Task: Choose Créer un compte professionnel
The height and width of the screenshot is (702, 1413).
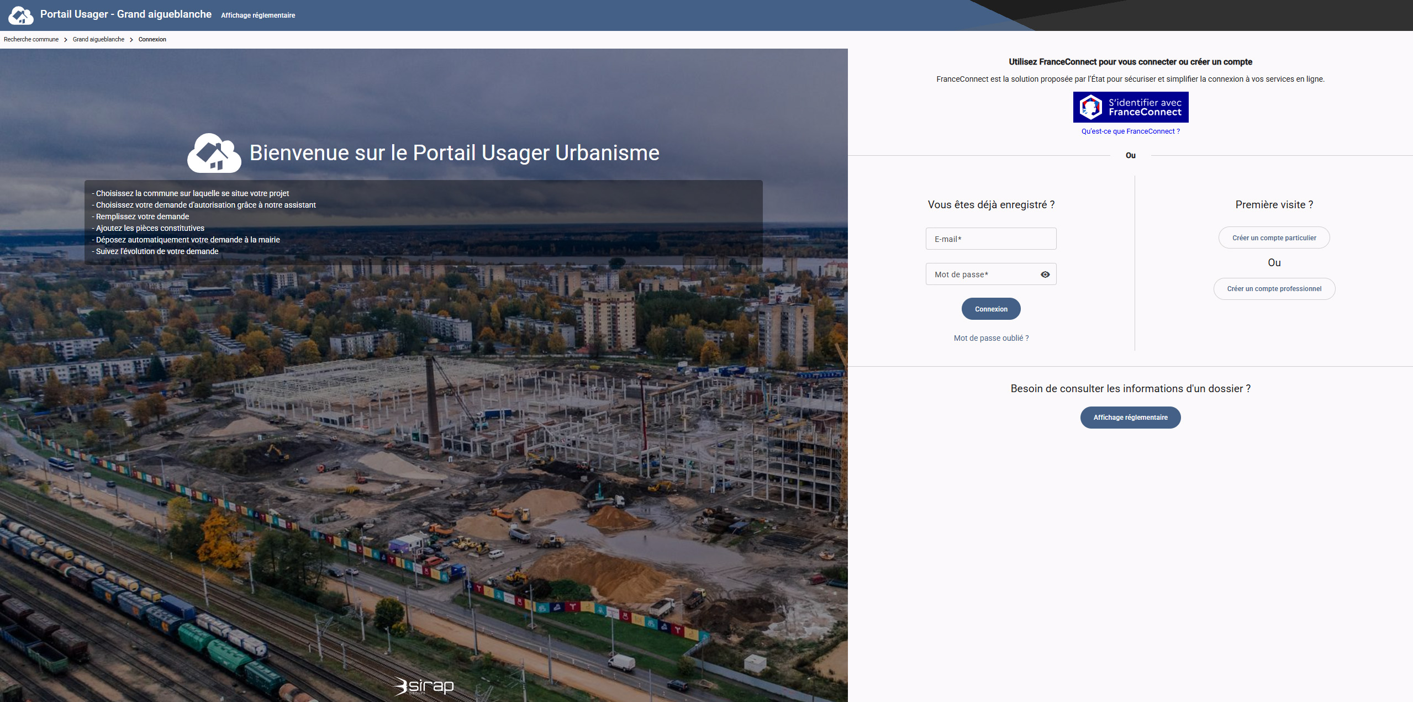Action: point(1274,288)
